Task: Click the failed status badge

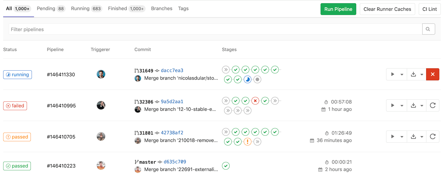Action: point(16,106)
